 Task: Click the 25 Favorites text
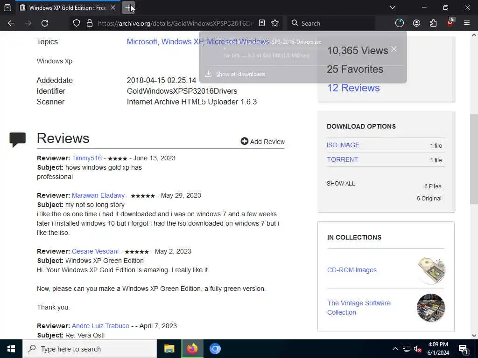pos(355,69)
